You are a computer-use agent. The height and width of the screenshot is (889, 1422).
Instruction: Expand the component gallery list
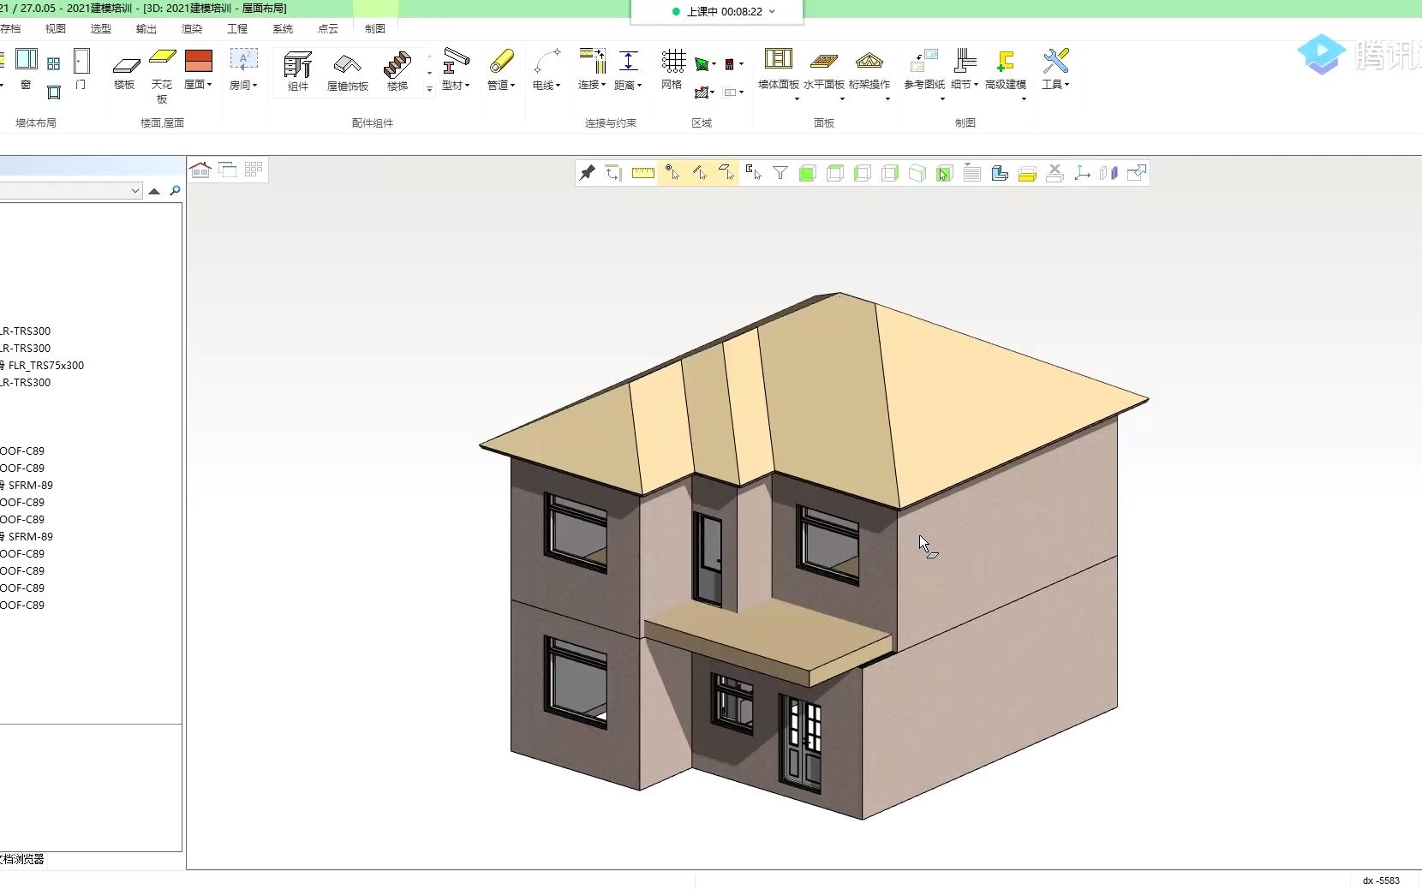coord(429,89)
